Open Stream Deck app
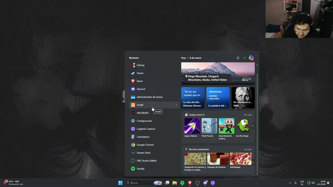 point(154,153)
